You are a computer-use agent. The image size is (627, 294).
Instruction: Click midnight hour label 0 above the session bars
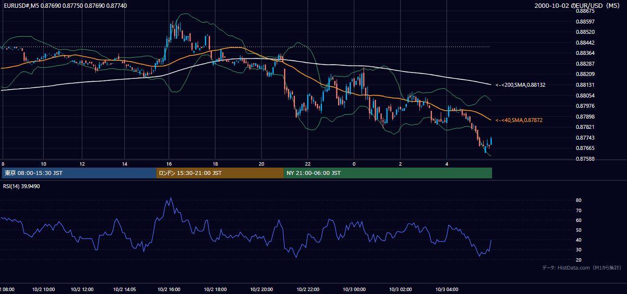(354, 164)
